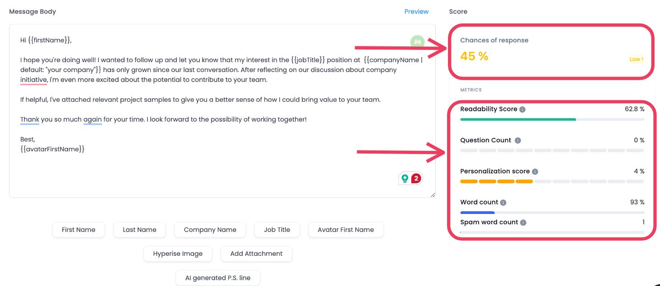660x286 pixels.
Task: Click the green IM avatar icon
Action: point(417,41)
